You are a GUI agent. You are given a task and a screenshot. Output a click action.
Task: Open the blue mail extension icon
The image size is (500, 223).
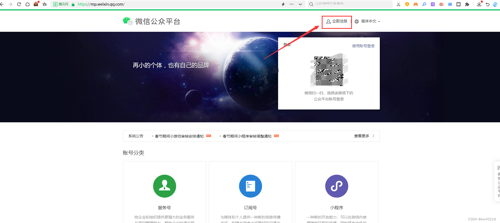pos(450,4)
